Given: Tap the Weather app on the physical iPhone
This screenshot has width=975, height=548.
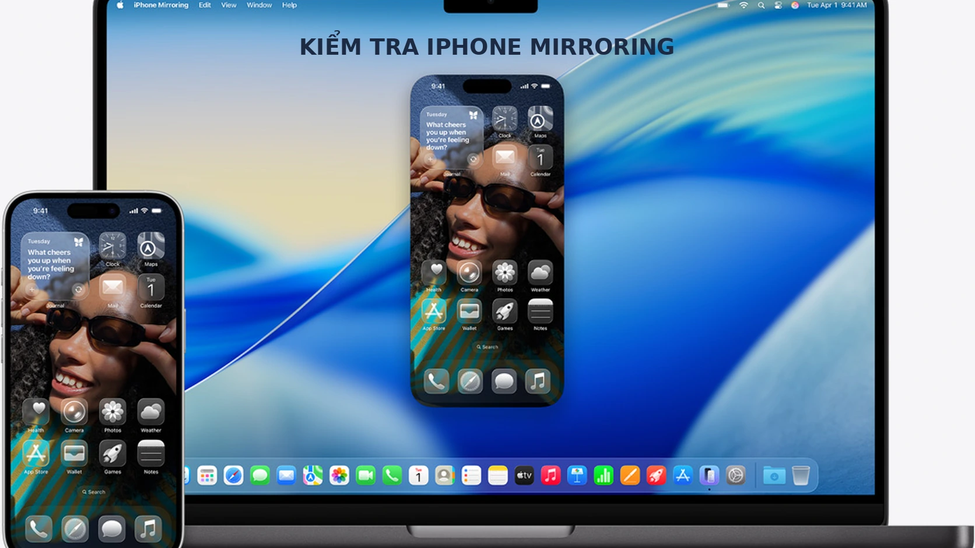Looking at the screenshot, I should tap(150, 412).
